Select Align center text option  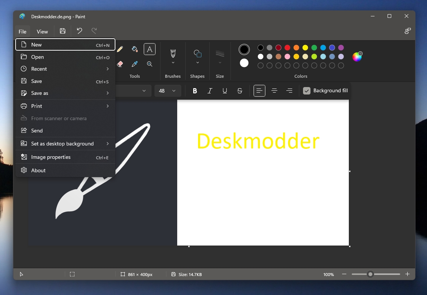[274, 91]
